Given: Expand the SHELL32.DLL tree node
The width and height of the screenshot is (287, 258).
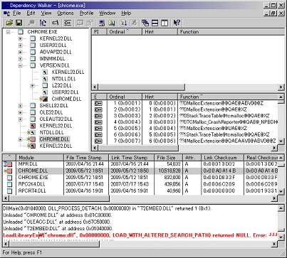Looking at the screenshot, I should [x=21, y=106].
